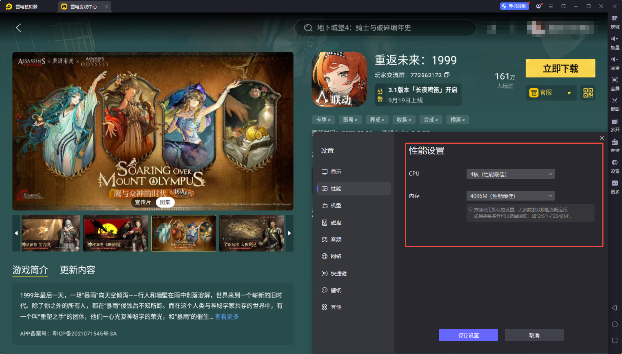Expand the 内存 4096M dropdown
This screenshot has width=622, height=354.
click(511, 196)
